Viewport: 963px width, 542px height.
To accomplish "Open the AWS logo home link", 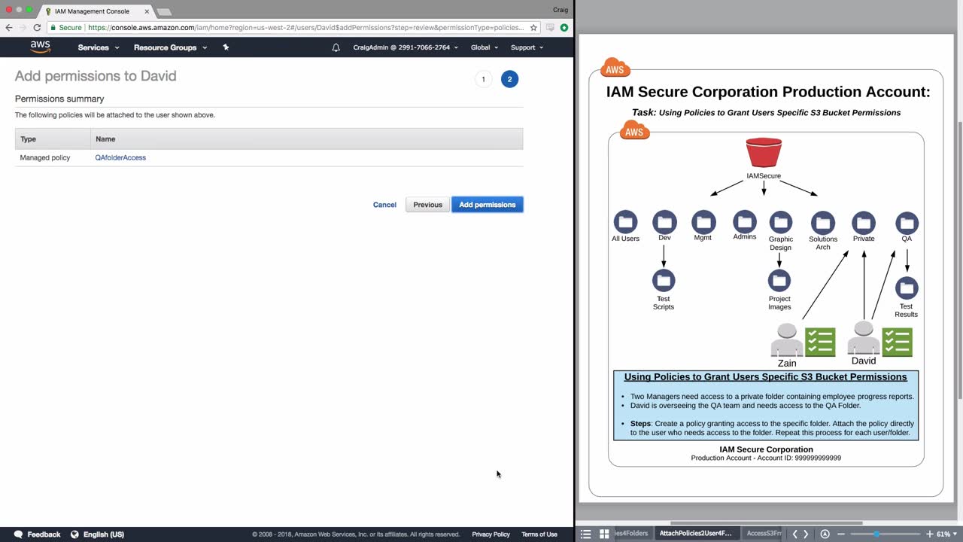I will coord(41,47).
